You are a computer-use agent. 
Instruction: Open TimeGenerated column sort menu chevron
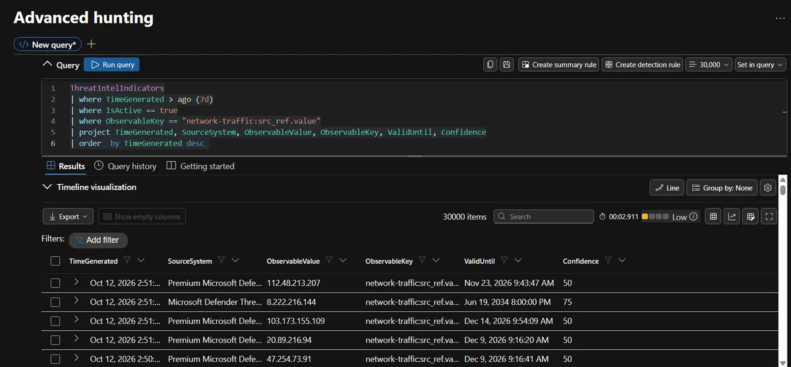(141, 260)
